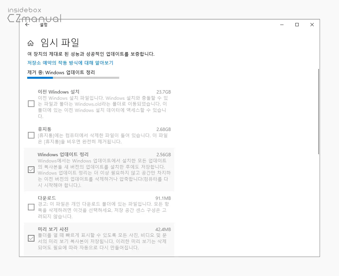Click the 임시 파일 page heading
The height and width of the screenshot is (276, 339).
tap(60, 42)
